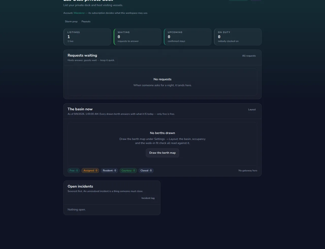The height and width of the screenshot is (249, 325).
Task: Go to the Storm prep section
Action: point(71,22)
